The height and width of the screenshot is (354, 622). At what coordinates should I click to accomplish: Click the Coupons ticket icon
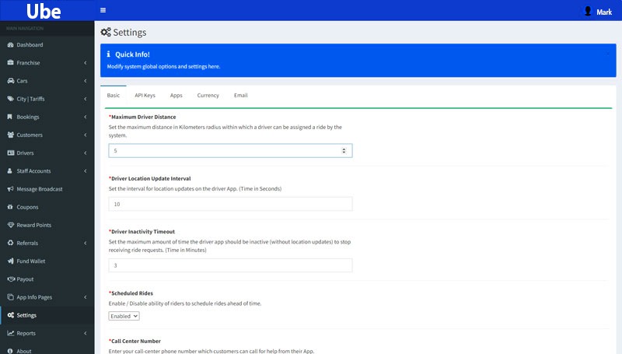tap(10, 207)
